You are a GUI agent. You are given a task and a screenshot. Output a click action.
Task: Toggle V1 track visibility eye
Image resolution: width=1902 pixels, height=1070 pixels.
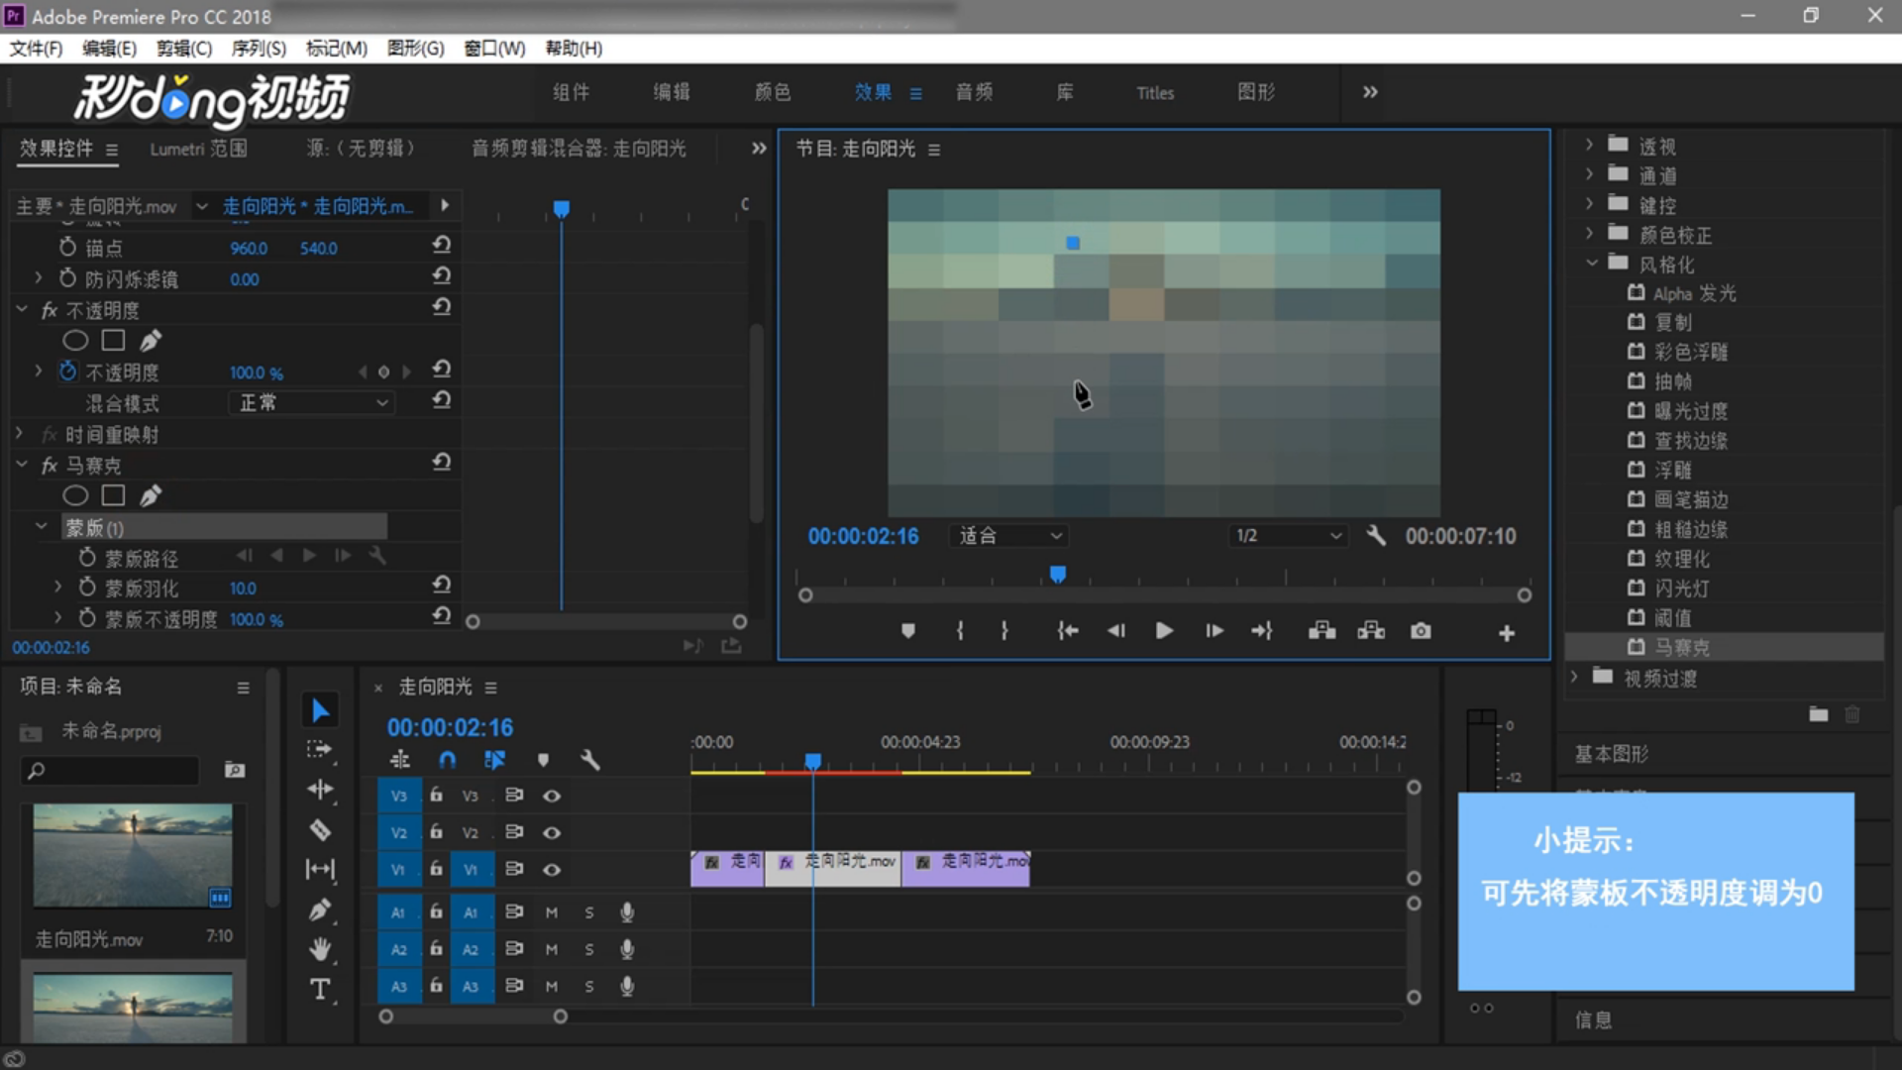tap(552, 870)
